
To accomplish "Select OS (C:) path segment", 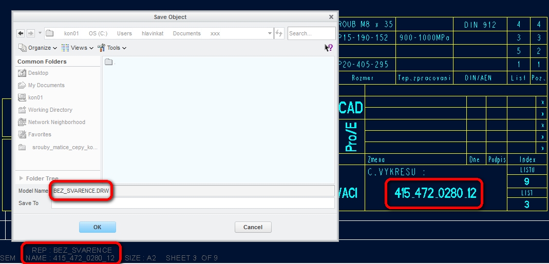I will [98, 33].
